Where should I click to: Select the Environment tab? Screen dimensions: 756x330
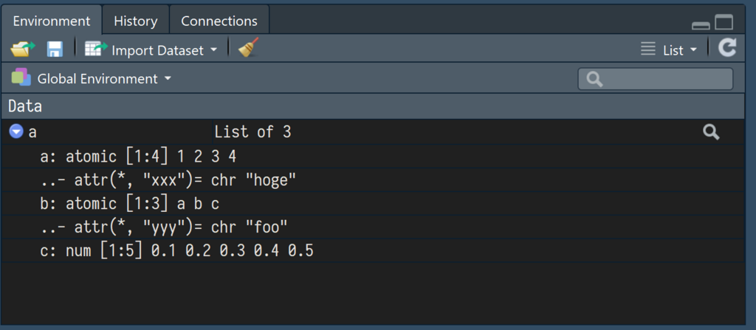click(x=51, y=21)
